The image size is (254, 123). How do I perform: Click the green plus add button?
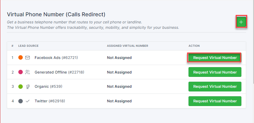241,22
